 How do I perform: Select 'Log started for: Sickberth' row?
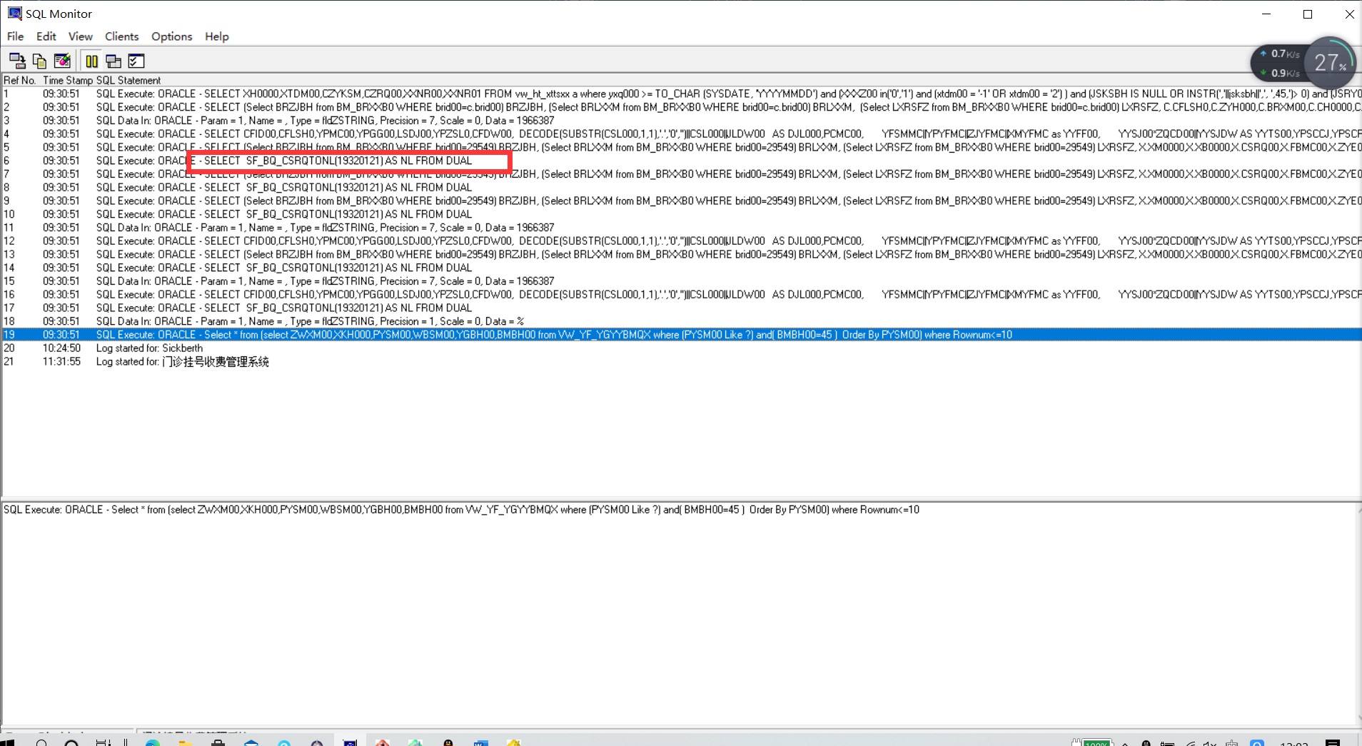(682, 348)
